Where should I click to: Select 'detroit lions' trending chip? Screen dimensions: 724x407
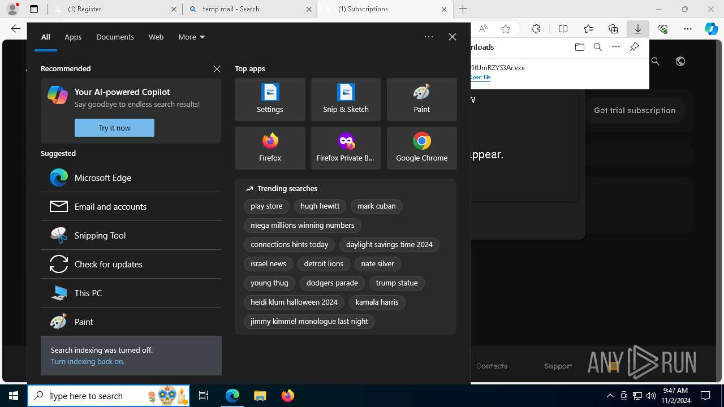(x=324, y=264)
